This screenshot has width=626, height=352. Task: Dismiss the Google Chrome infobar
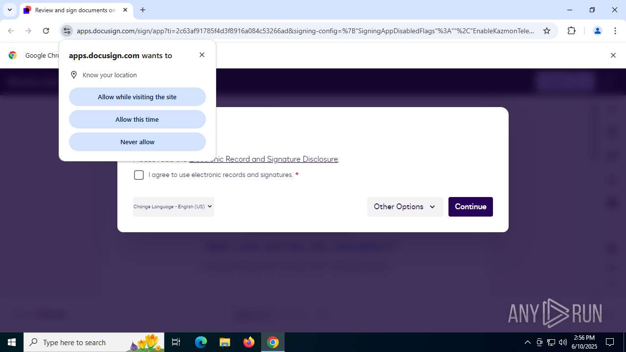(x=613, y=55)
